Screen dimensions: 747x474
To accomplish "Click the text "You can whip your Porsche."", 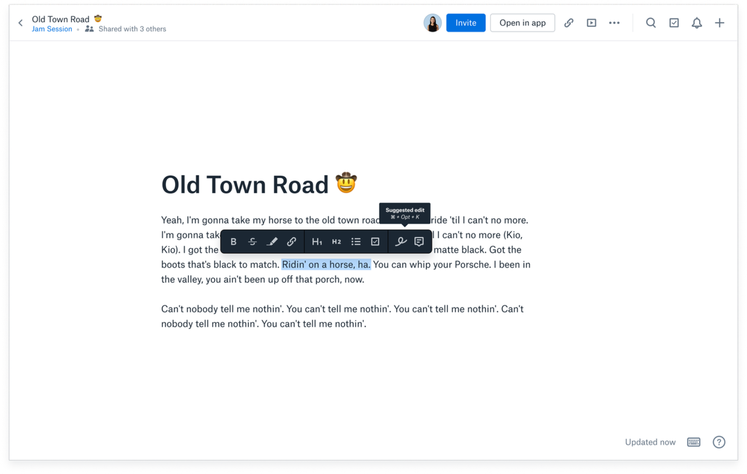I will coord(432,264).
